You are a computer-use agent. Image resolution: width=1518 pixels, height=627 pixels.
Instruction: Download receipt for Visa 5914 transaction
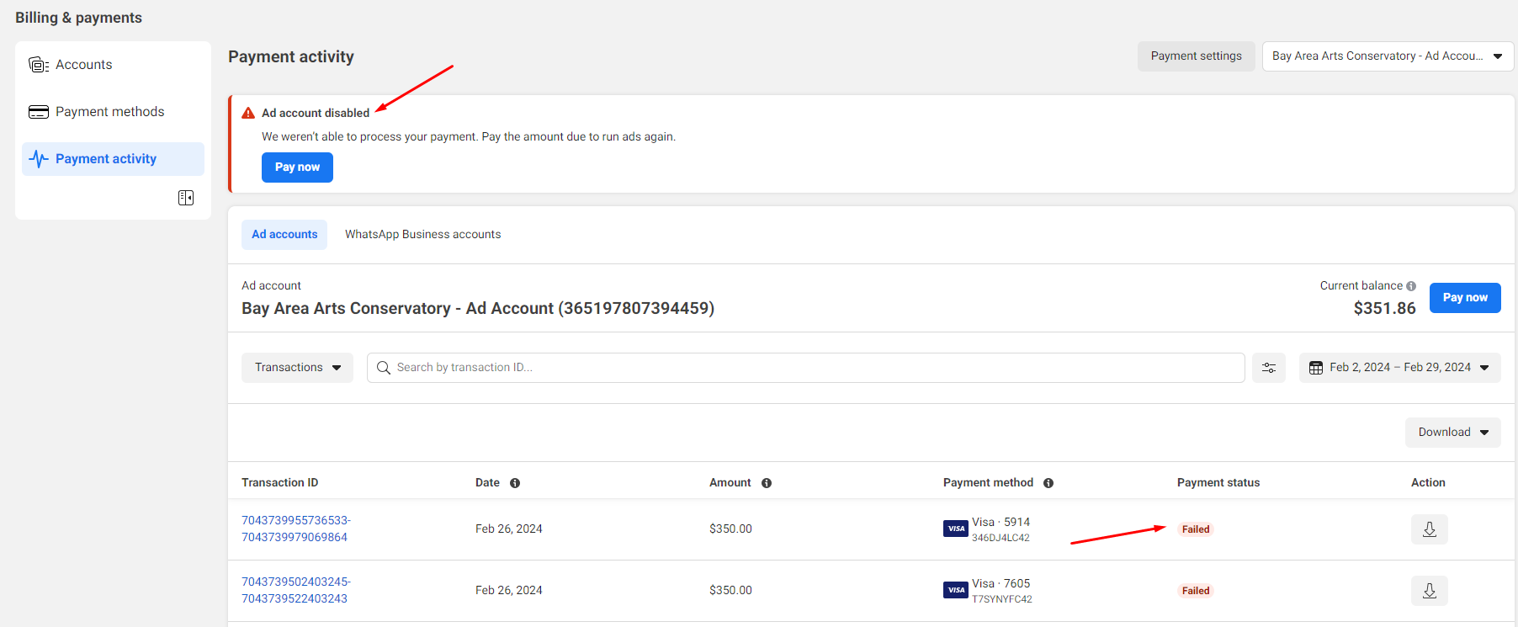1430,529
